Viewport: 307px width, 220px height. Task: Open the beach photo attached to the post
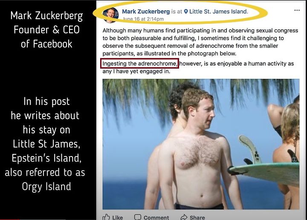(x=201, y=144)
